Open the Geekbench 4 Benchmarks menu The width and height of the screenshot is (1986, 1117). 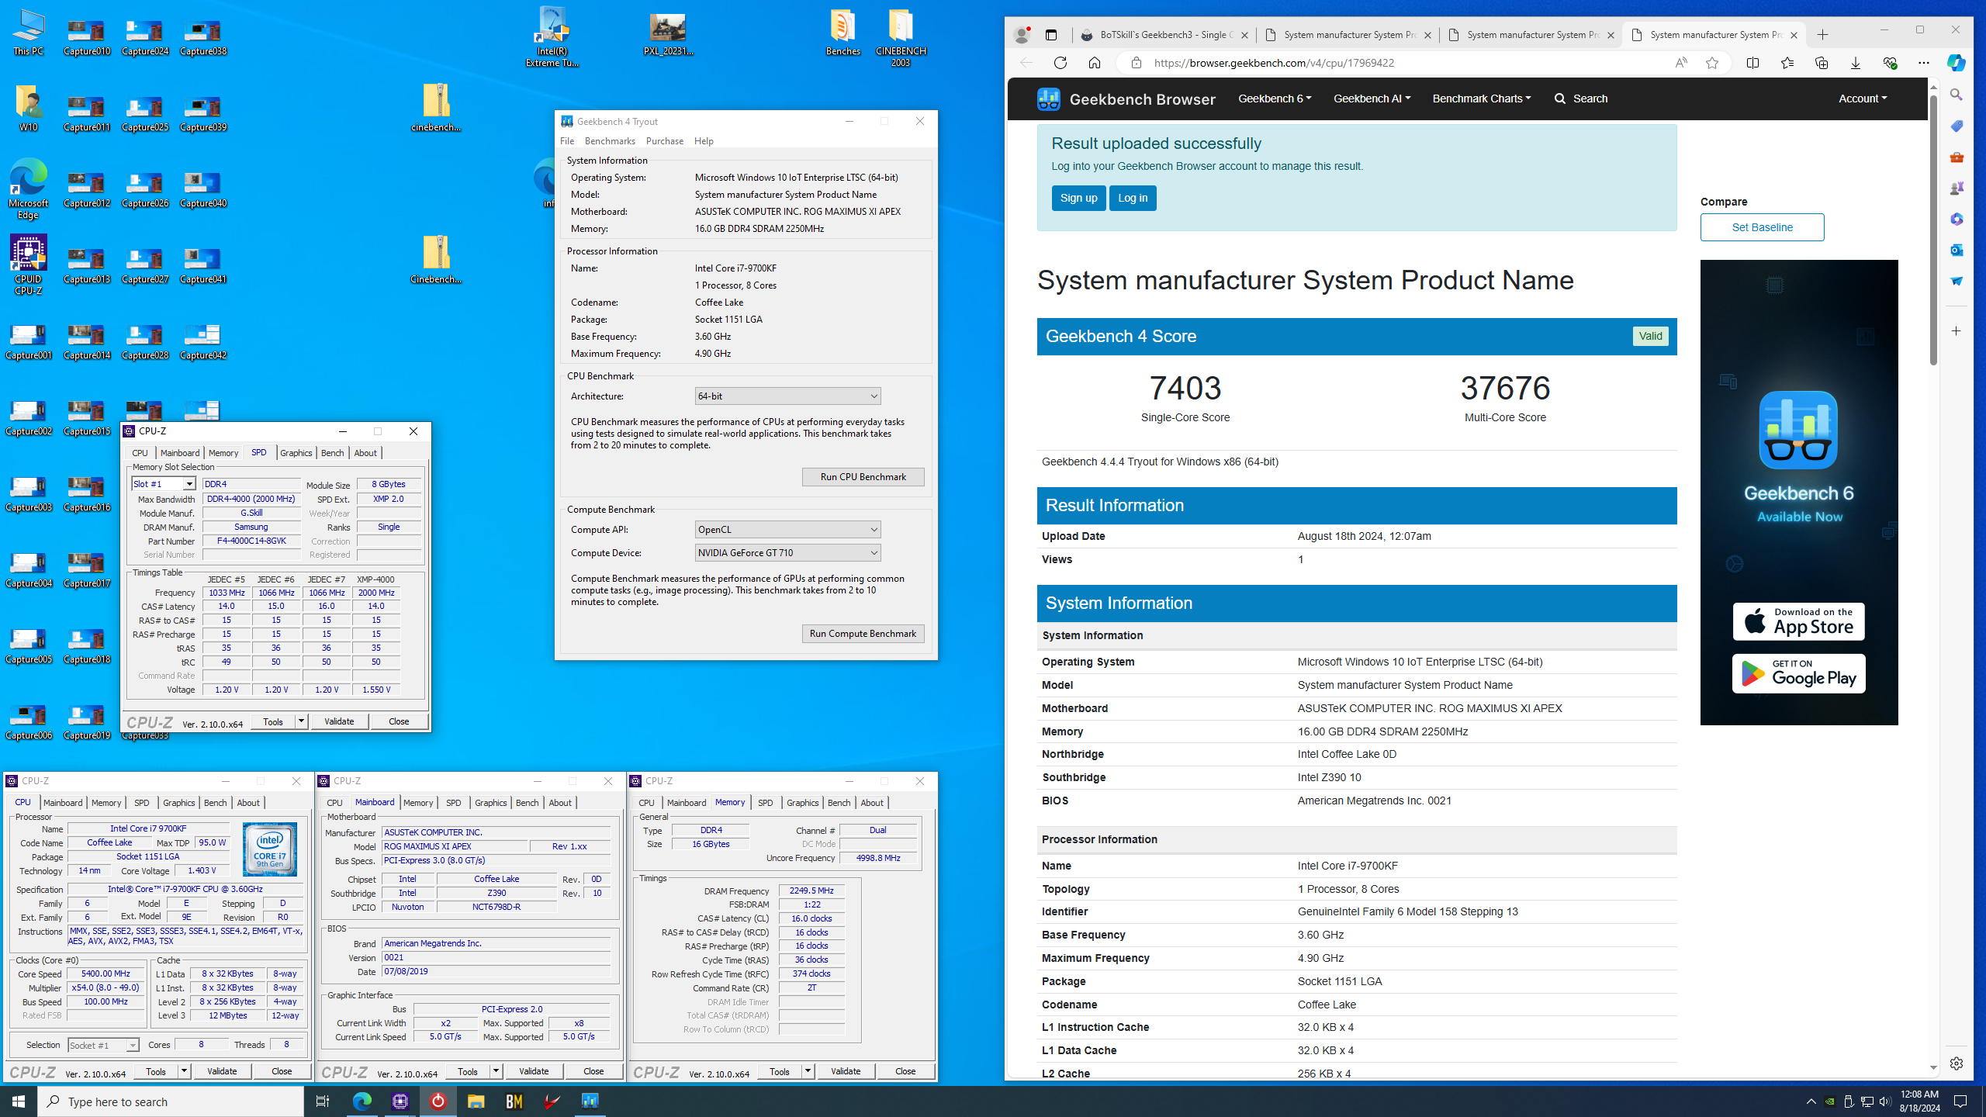coord(610,141)
